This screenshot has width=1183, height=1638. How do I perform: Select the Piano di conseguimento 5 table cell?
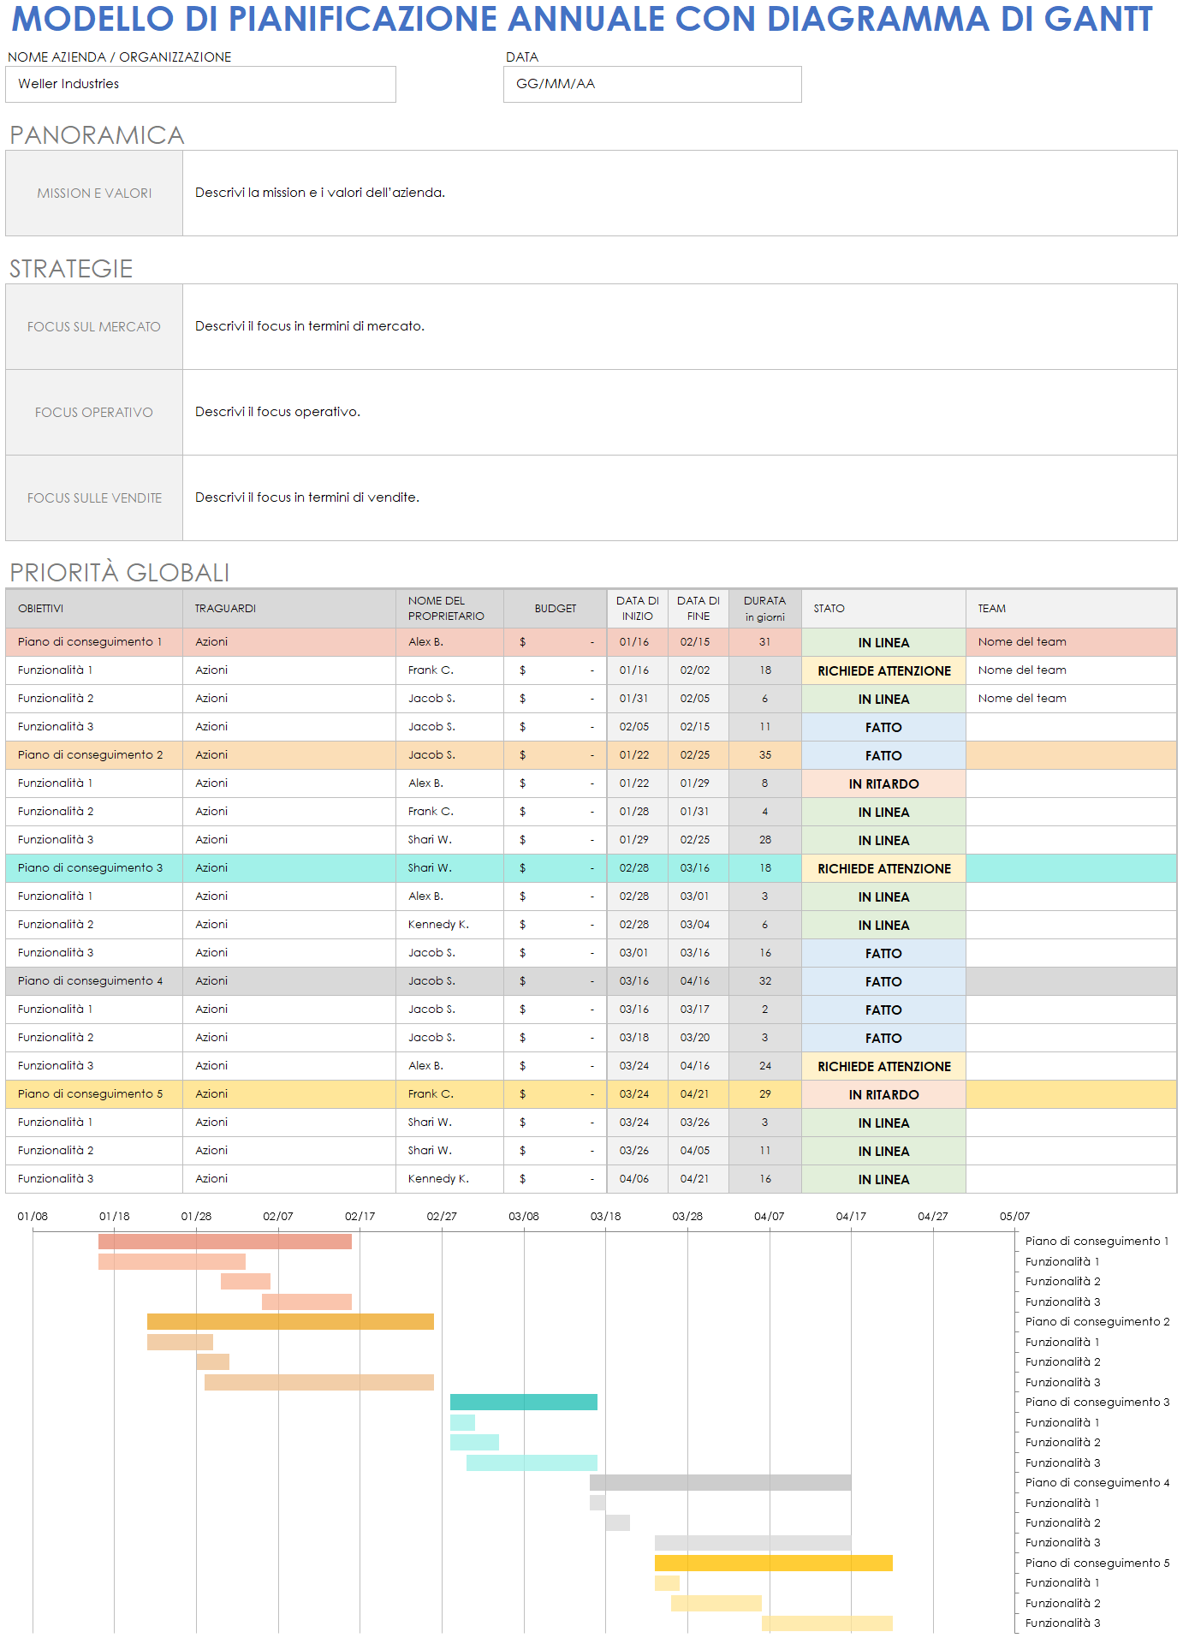coord(94,1094)
